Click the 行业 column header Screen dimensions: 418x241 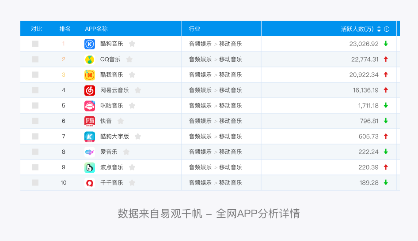[x=194, y=29]
